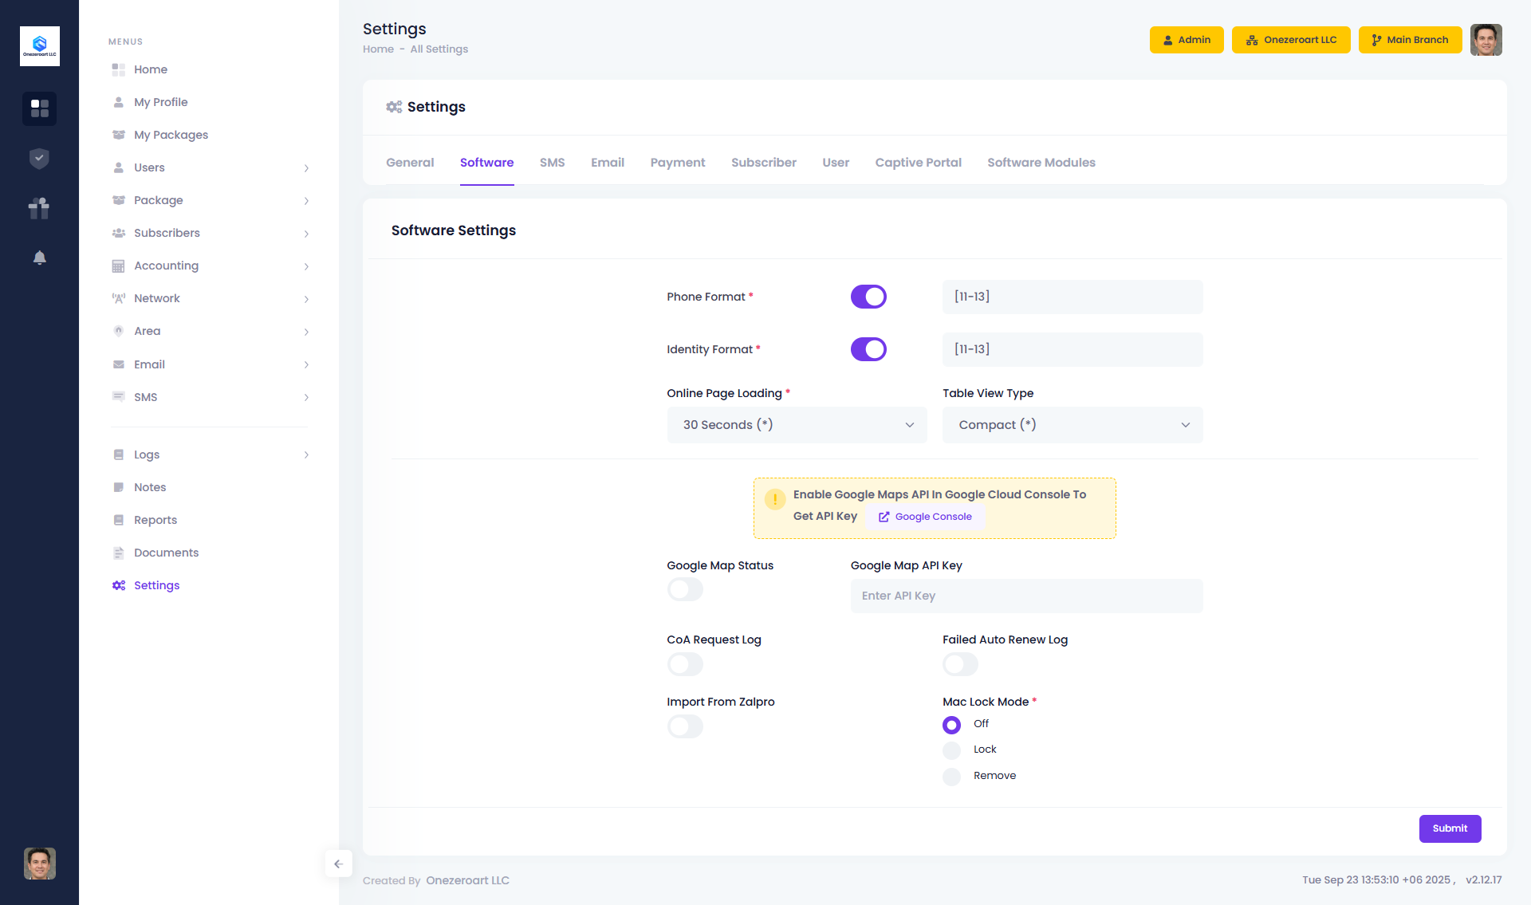The image size is (1531, 905).
Task: Open the Google Console link
Action: tap(925, 517)
